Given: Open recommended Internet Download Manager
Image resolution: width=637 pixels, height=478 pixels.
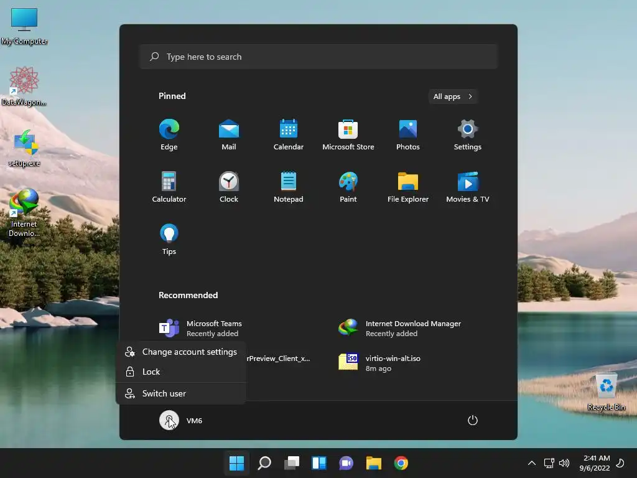Looking at the screenshot, I should [400, 328].
